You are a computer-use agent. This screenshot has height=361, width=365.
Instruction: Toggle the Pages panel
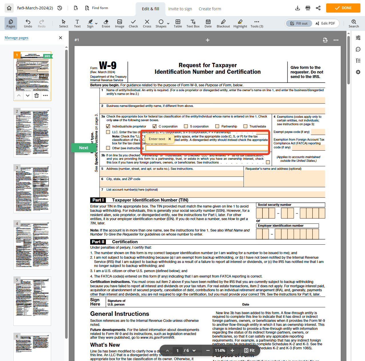pyautogui.click(x=11, y=23)
